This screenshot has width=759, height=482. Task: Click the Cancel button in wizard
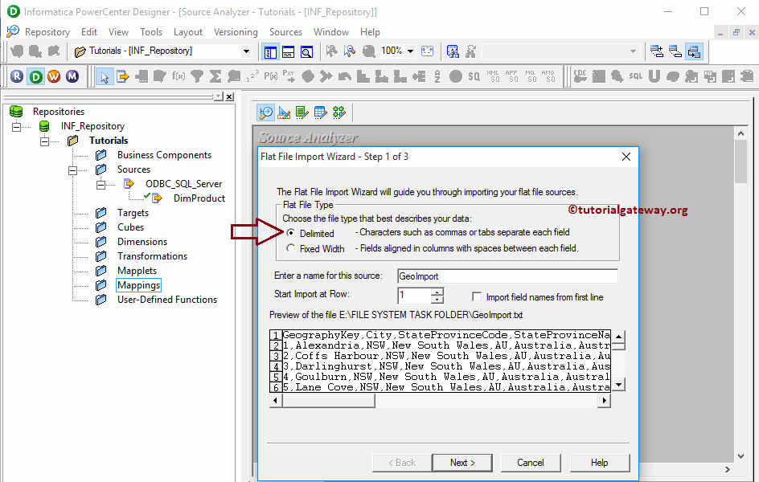pyautogui.click(x=531, y=463)
